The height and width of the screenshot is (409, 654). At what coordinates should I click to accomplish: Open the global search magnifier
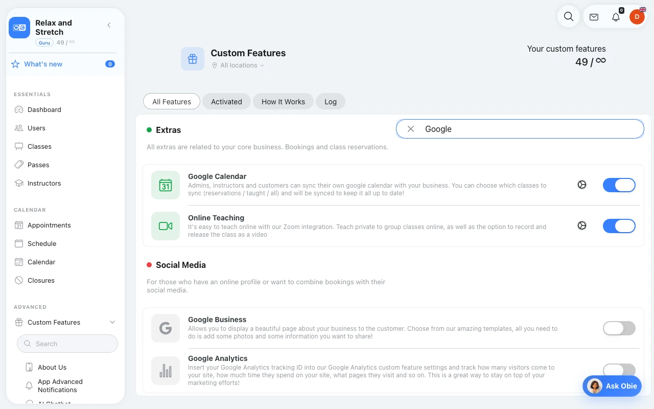pyautogui.click(x=569, y=16)
